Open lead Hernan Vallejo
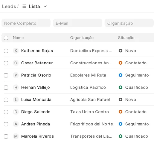The width and height of the screenshot is (154, 143). pyautogui.click(x=35, y=88)
